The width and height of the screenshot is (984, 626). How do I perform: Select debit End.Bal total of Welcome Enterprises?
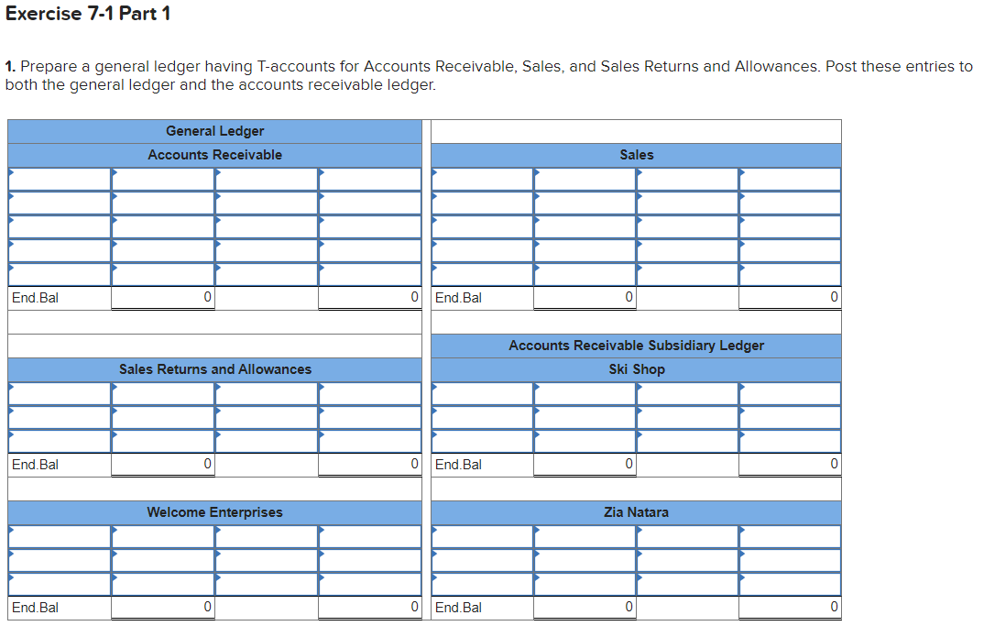coord(163,608)
